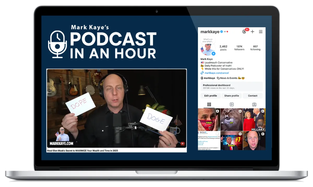Open the 857 following list

pyautogui.click(x=255, y=48)
